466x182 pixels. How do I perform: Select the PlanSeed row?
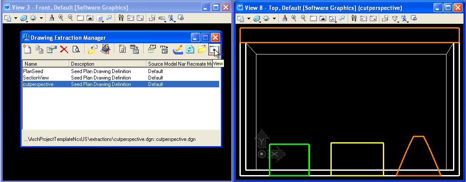coord(121,71)
